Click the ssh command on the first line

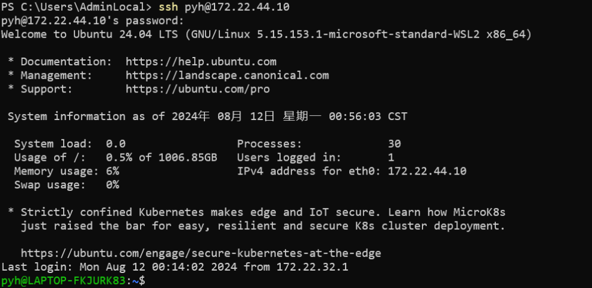(168, 7)
